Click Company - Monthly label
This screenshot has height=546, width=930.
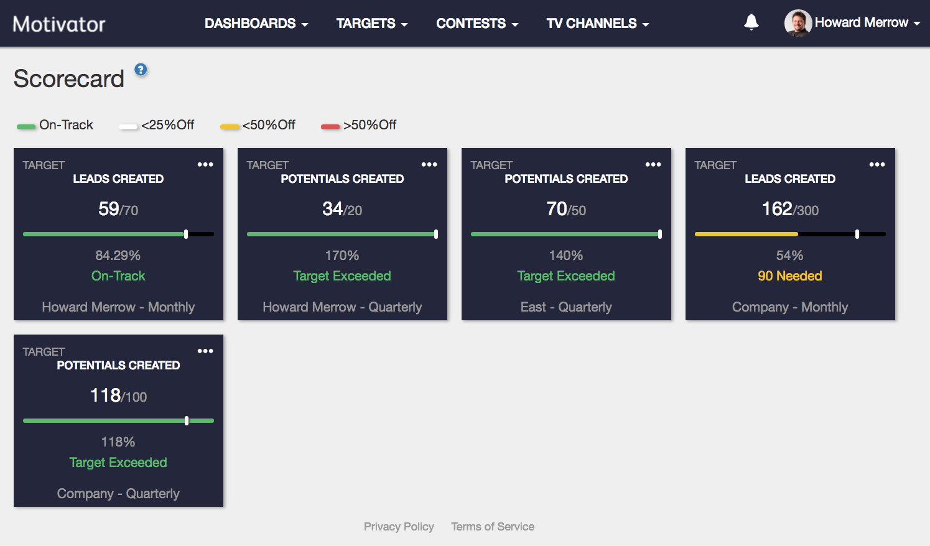[790, 307]
